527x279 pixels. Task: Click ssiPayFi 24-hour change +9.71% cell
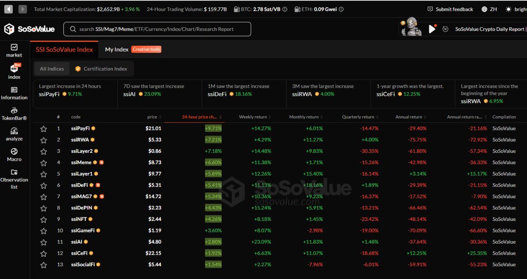[x=213, y=128]
